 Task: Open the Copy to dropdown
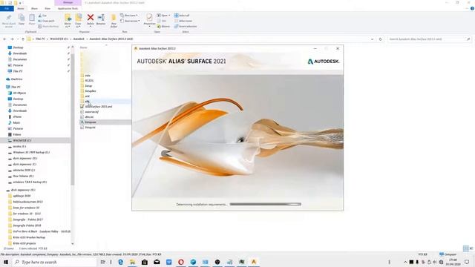78,21
